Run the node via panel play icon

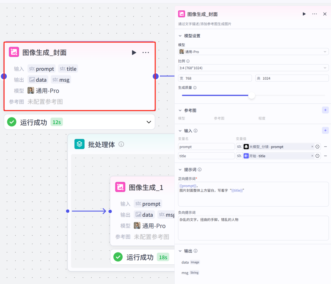(x=304, y=14)
